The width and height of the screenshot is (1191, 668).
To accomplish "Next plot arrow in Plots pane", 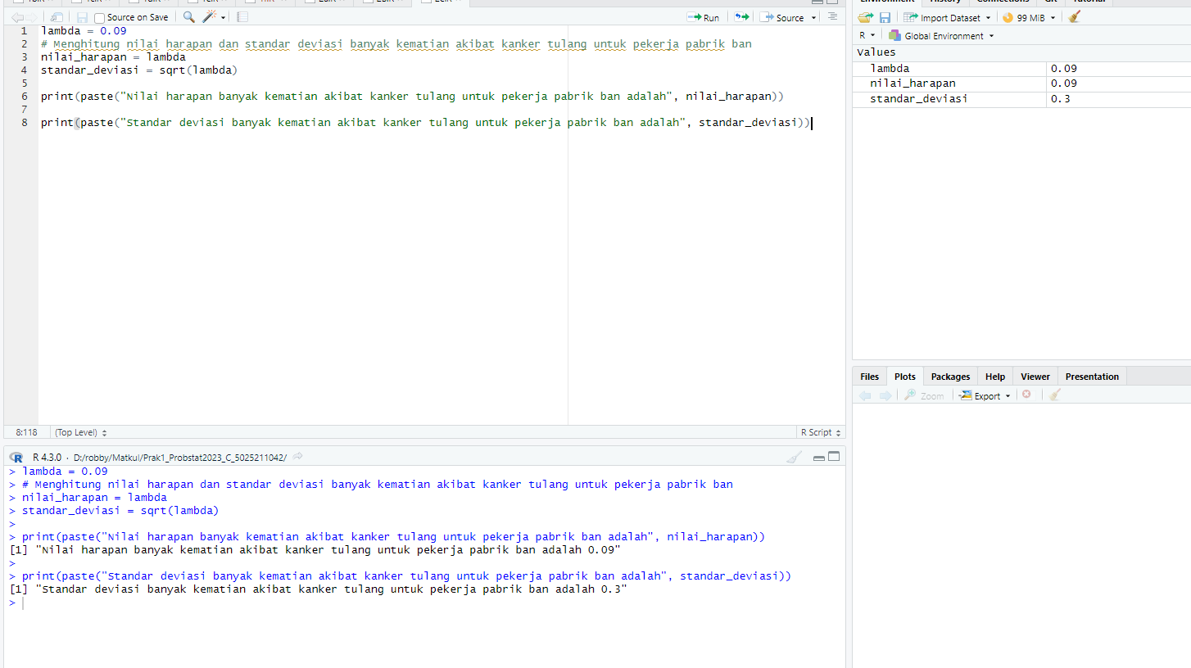I will (x=885, y=395).
